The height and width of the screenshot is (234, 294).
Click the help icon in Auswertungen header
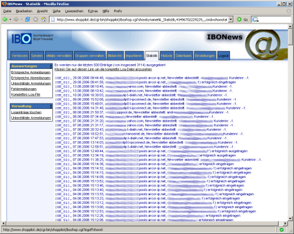(51, 66)
